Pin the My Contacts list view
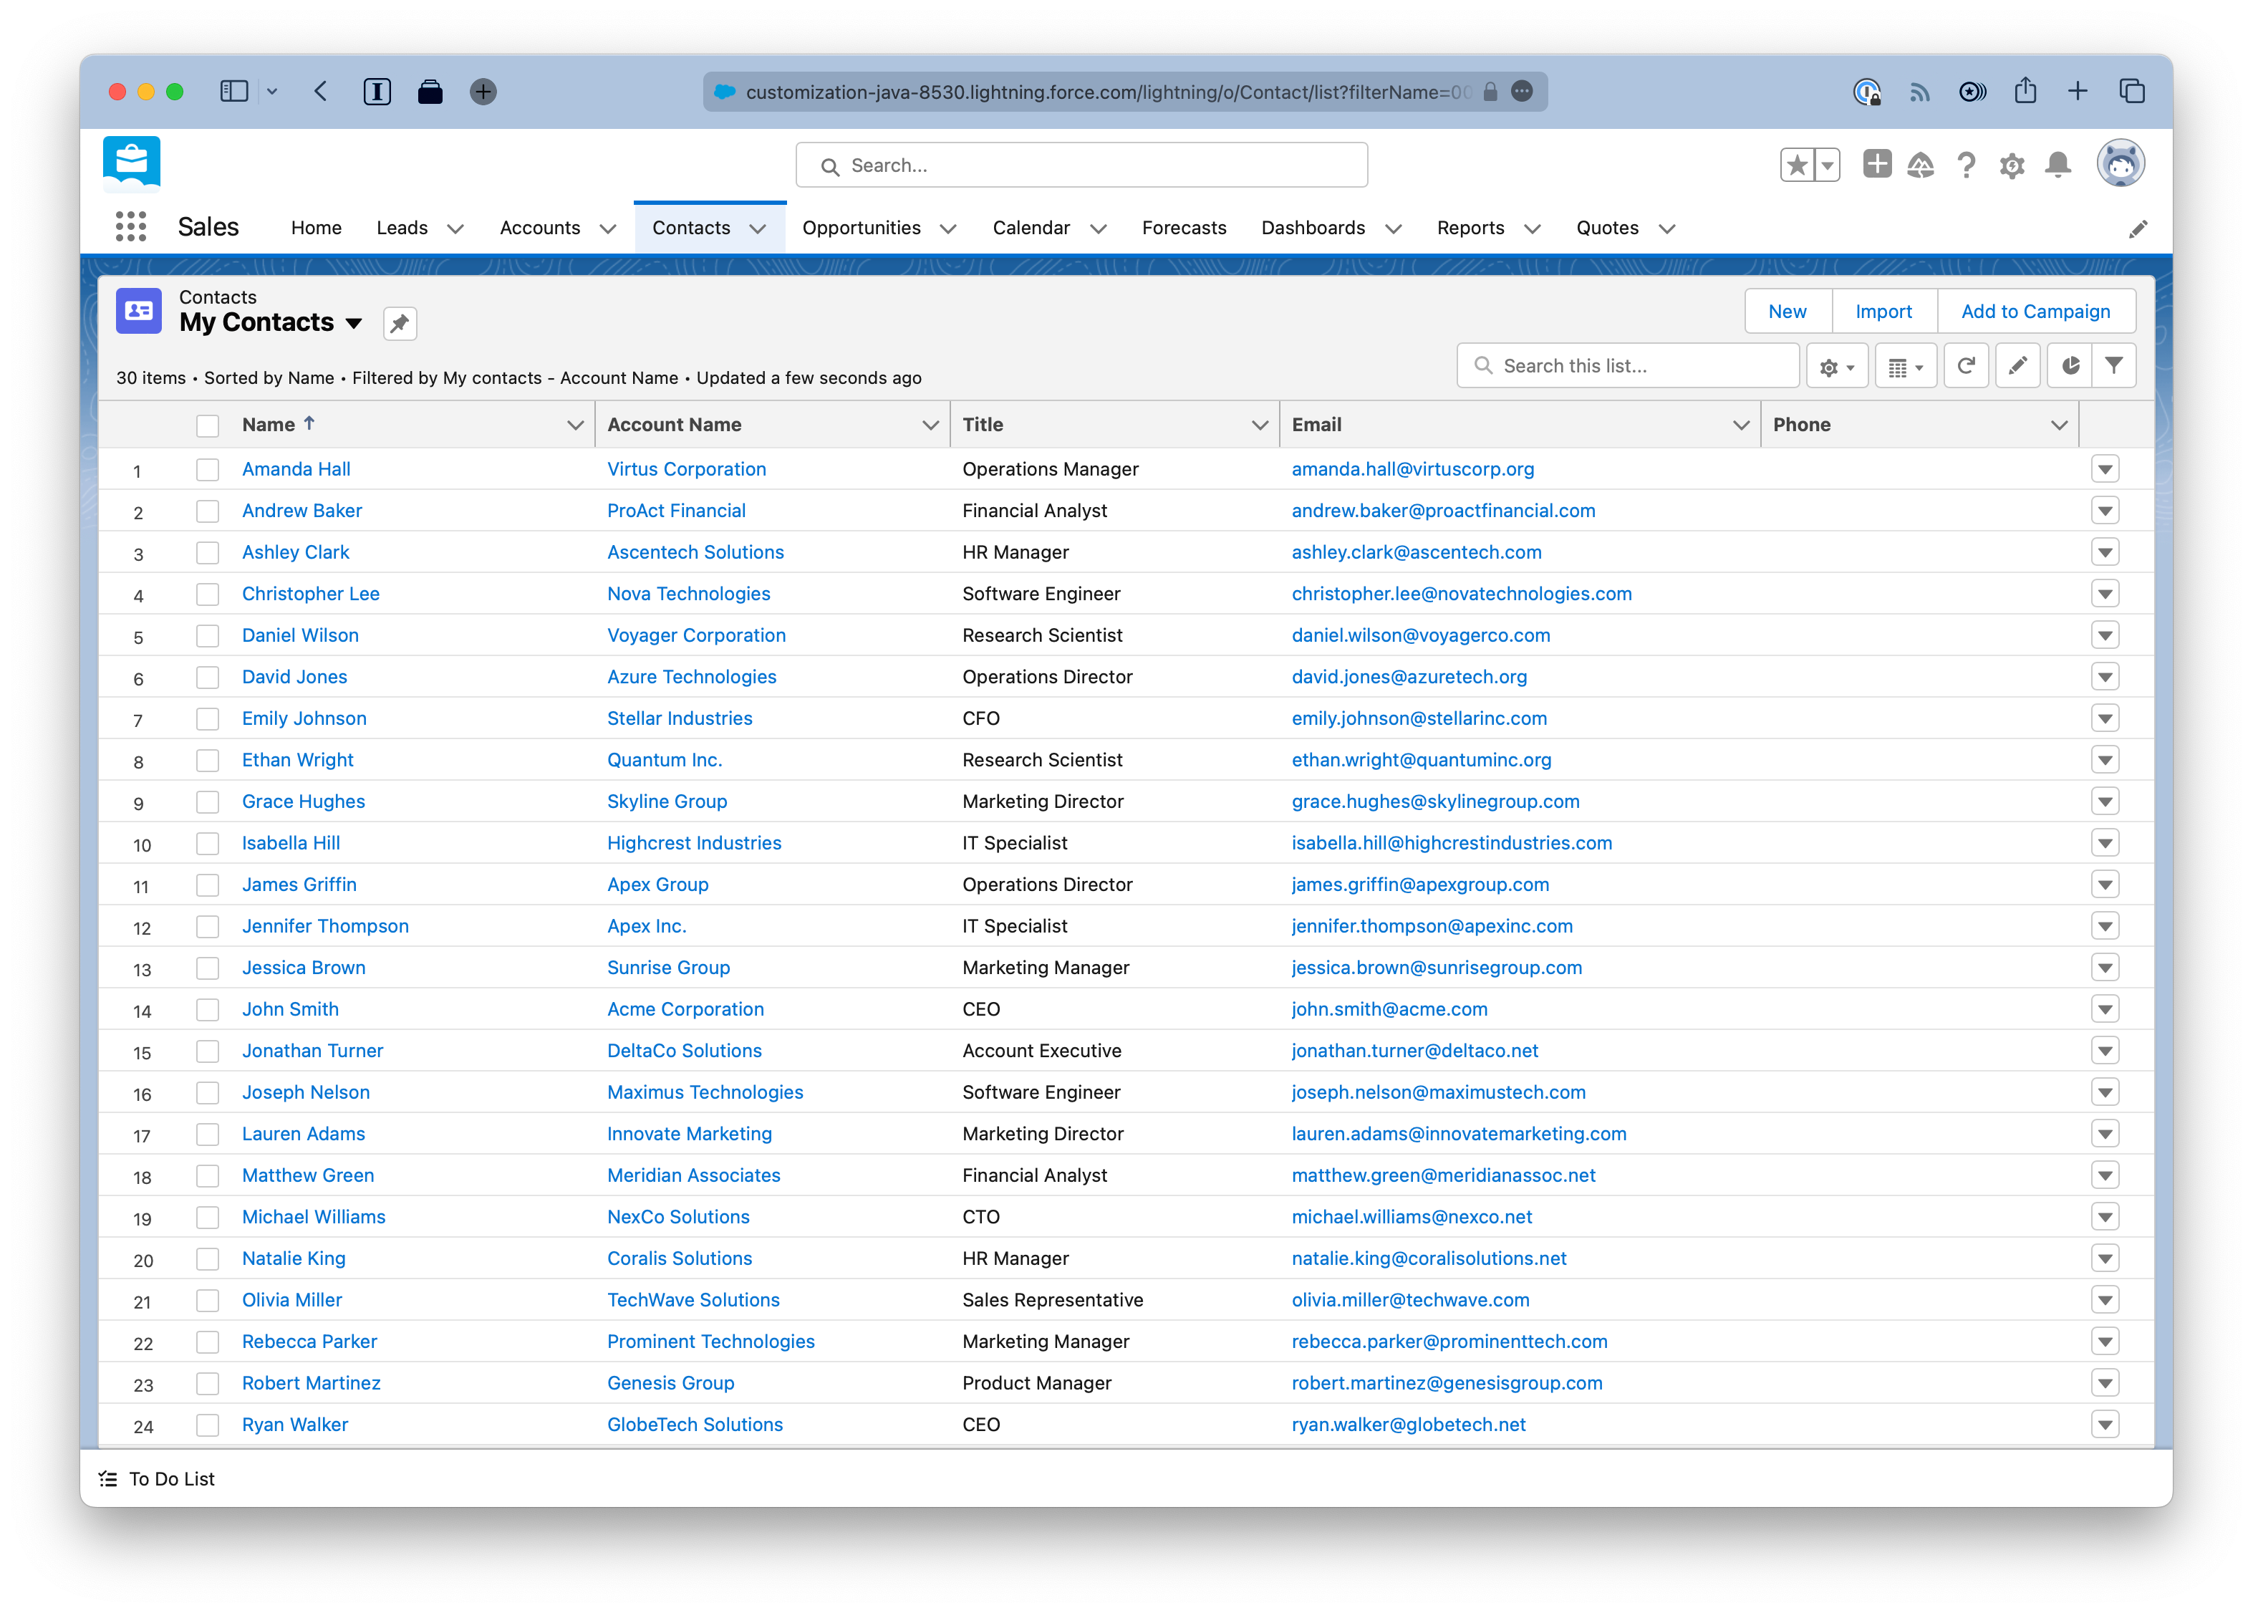2253x1613 pixels. point(399,323)
